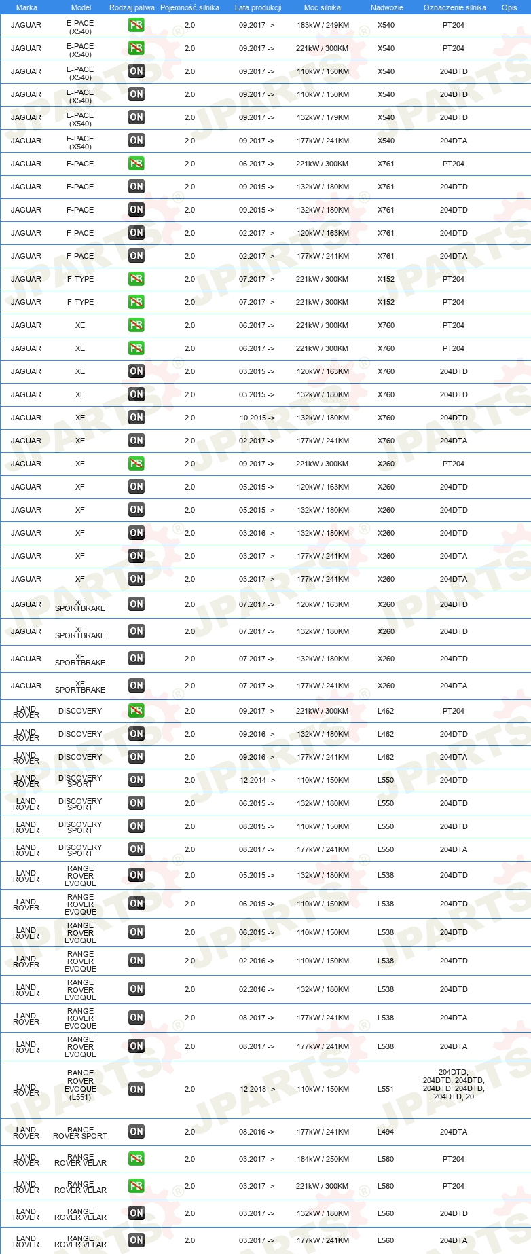Click petrol icon in Land Rover Discovery PT204 row
This screenshot has width=531, height=1254.
tap(136, 711)
